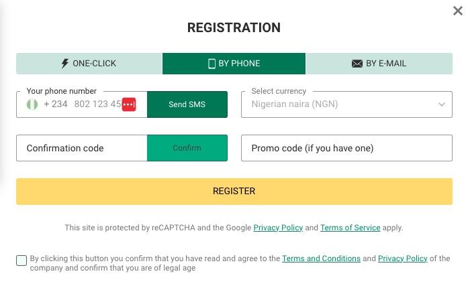Click the yellow REGISTER button
This screenshot has width=466, height=296.
point(234,192)
